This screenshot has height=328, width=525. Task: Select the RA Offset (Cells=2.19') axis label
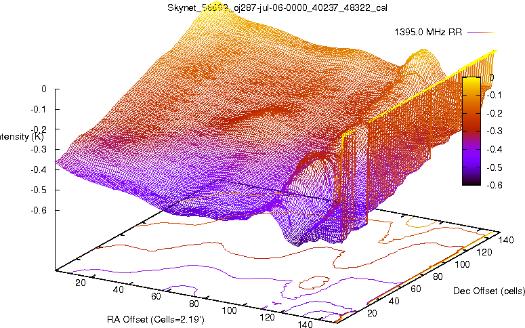[x=156, y=319]
